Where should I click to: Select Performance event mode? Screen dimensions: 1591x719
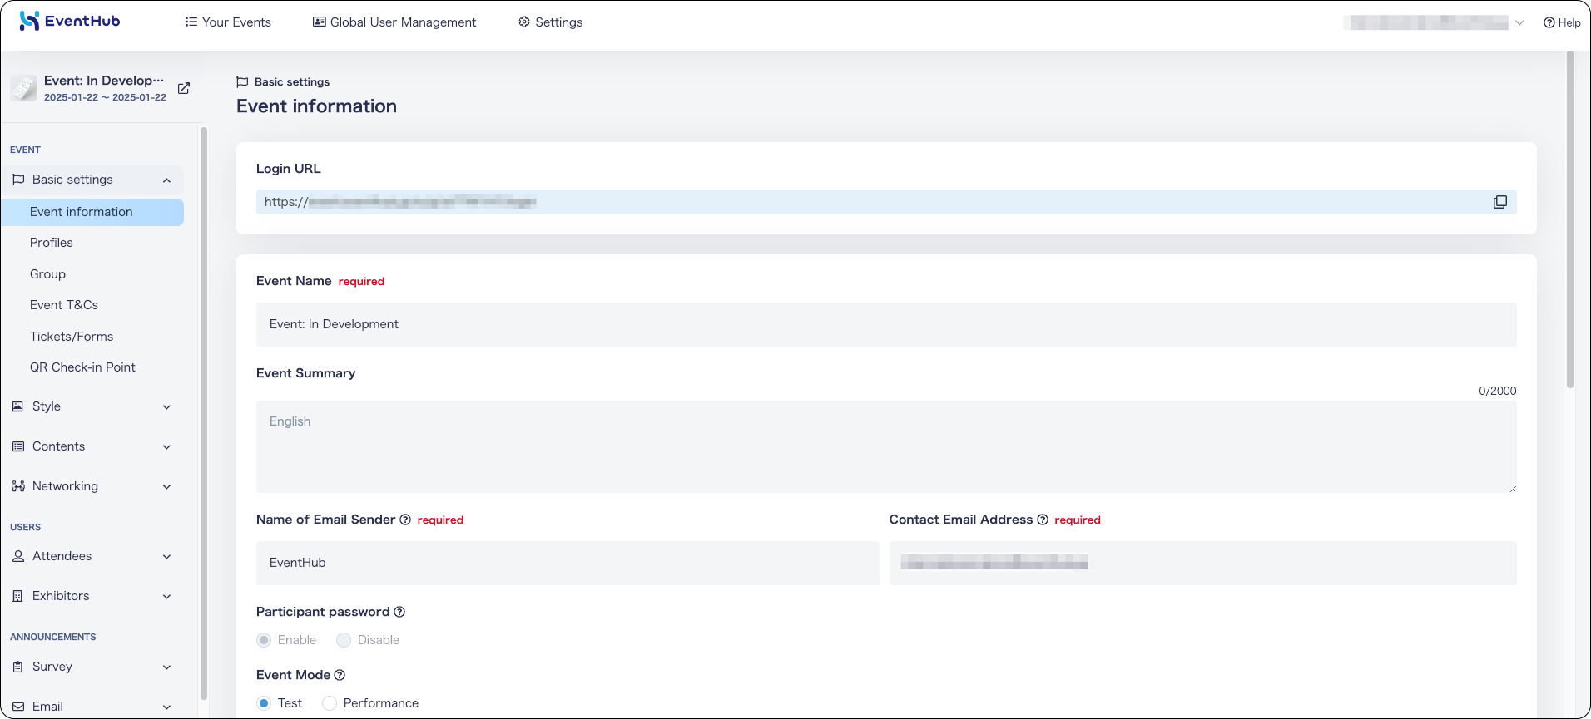pyautogui.click(x=330, y=703)
